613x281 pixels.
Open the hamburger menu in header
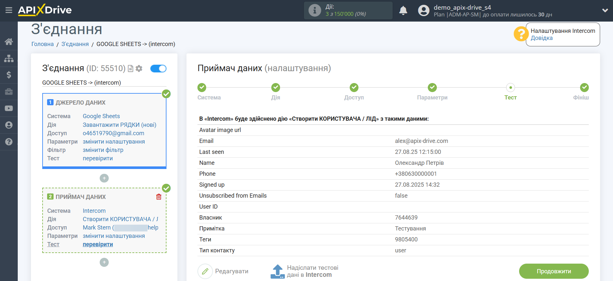[x=9, y=10]
